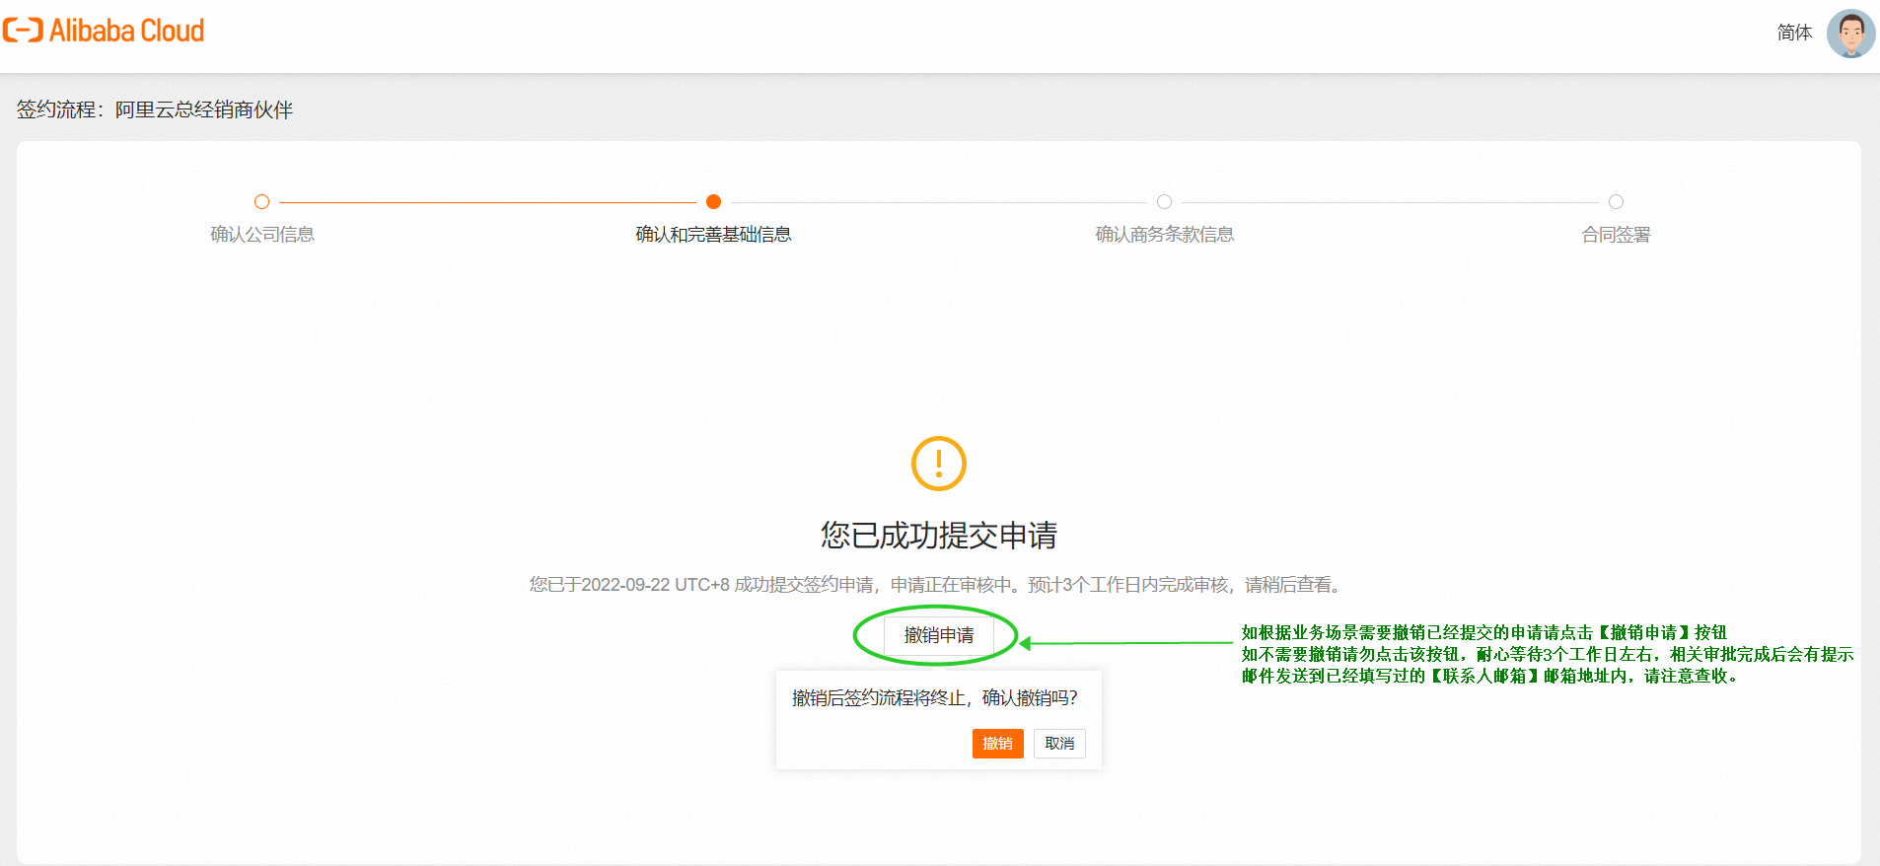Click the text 签约流程：阿里云总经销商伙伴

pyautogui.click(x=155, y=109)
